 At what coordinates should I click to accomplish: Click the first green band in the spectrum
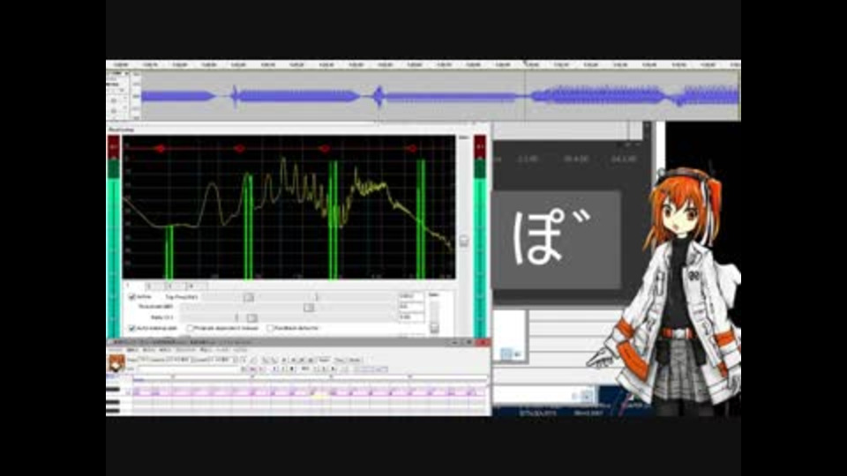169,252
